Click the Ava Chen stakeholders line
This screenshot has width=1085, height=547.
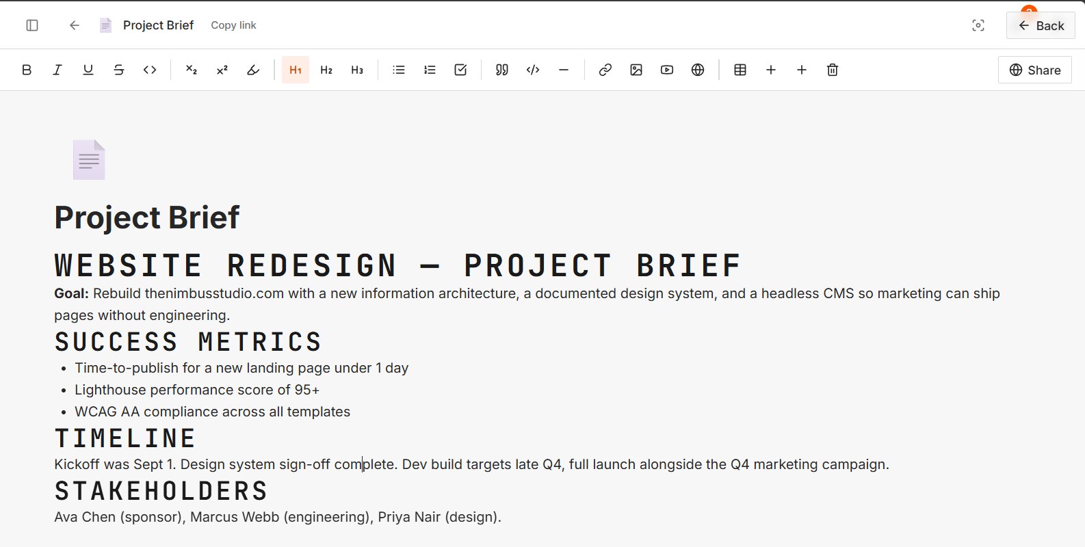click(278, 517)
